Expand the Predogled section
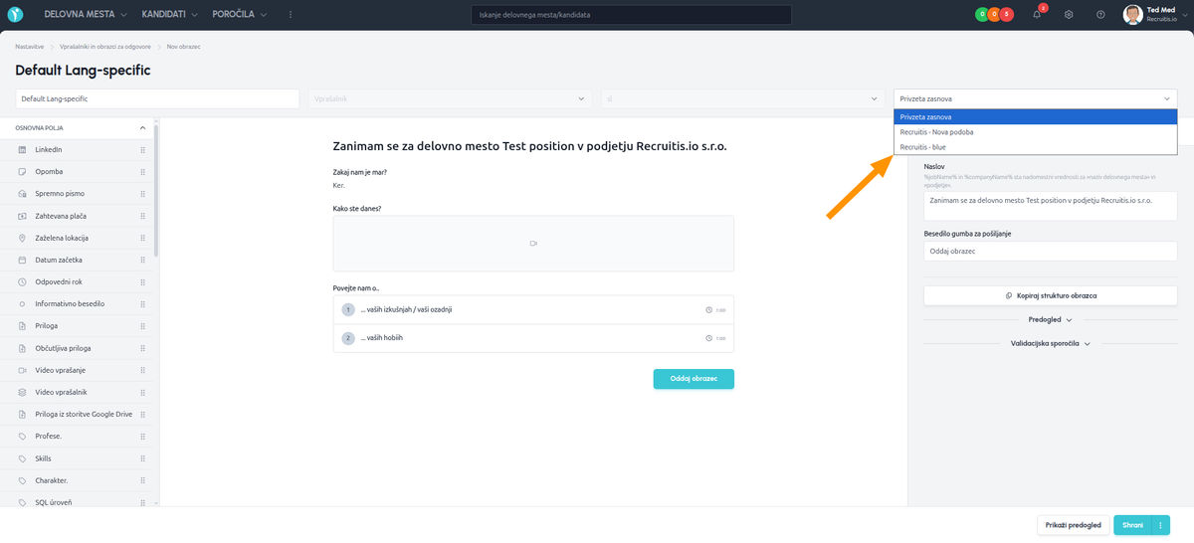Viewport: 1194px width, 543px height. (1050, 320)
